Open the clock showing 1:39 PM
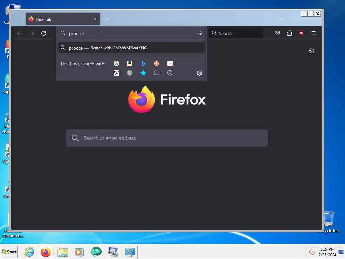The height and width of the screenshot is (259, 345). click(x=327, y=252)
